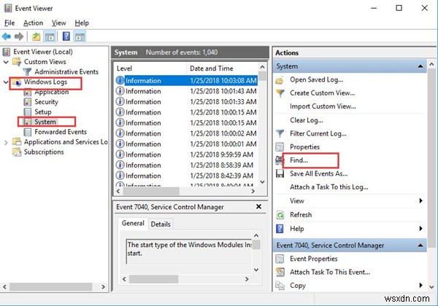Select the Security log in tree
Screen dimensions: 438x306
[x=46, y=102]
